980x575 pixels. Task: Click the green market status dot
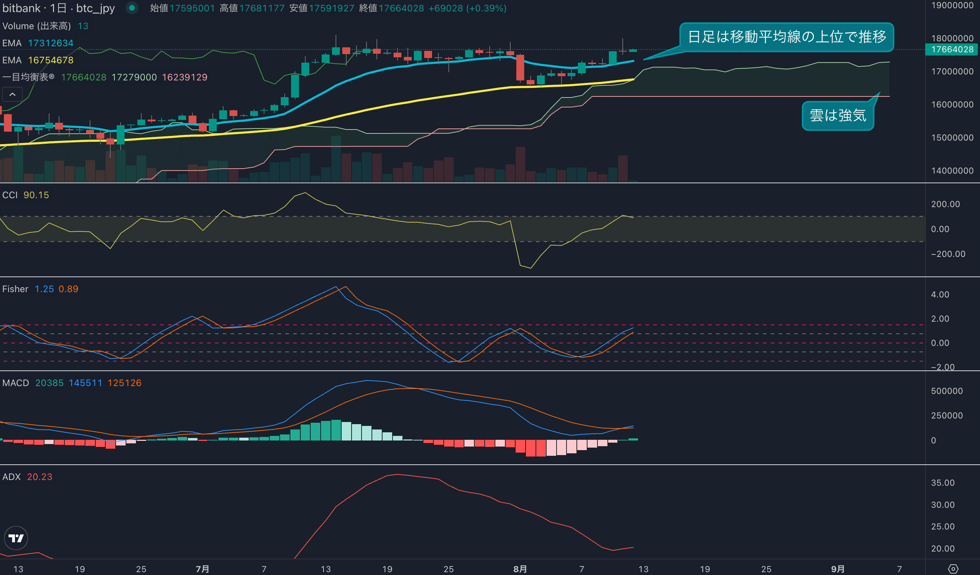tap(132, 8)
